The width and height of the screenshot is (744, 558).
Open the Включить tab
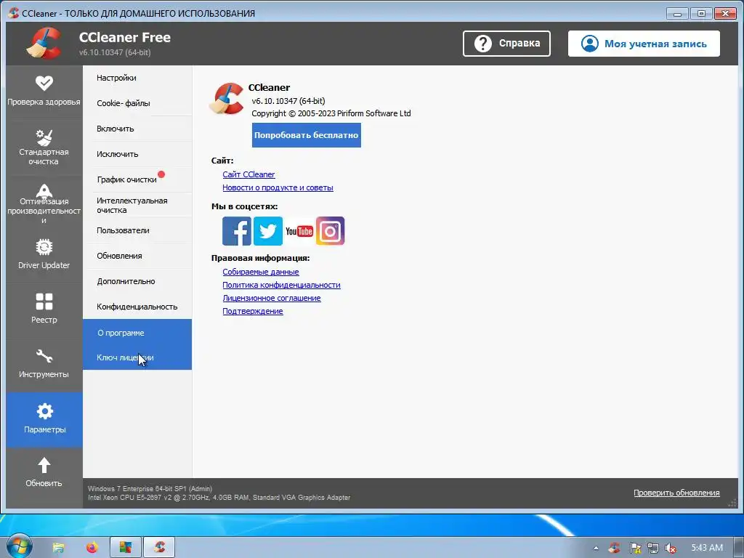coord(137,129)
